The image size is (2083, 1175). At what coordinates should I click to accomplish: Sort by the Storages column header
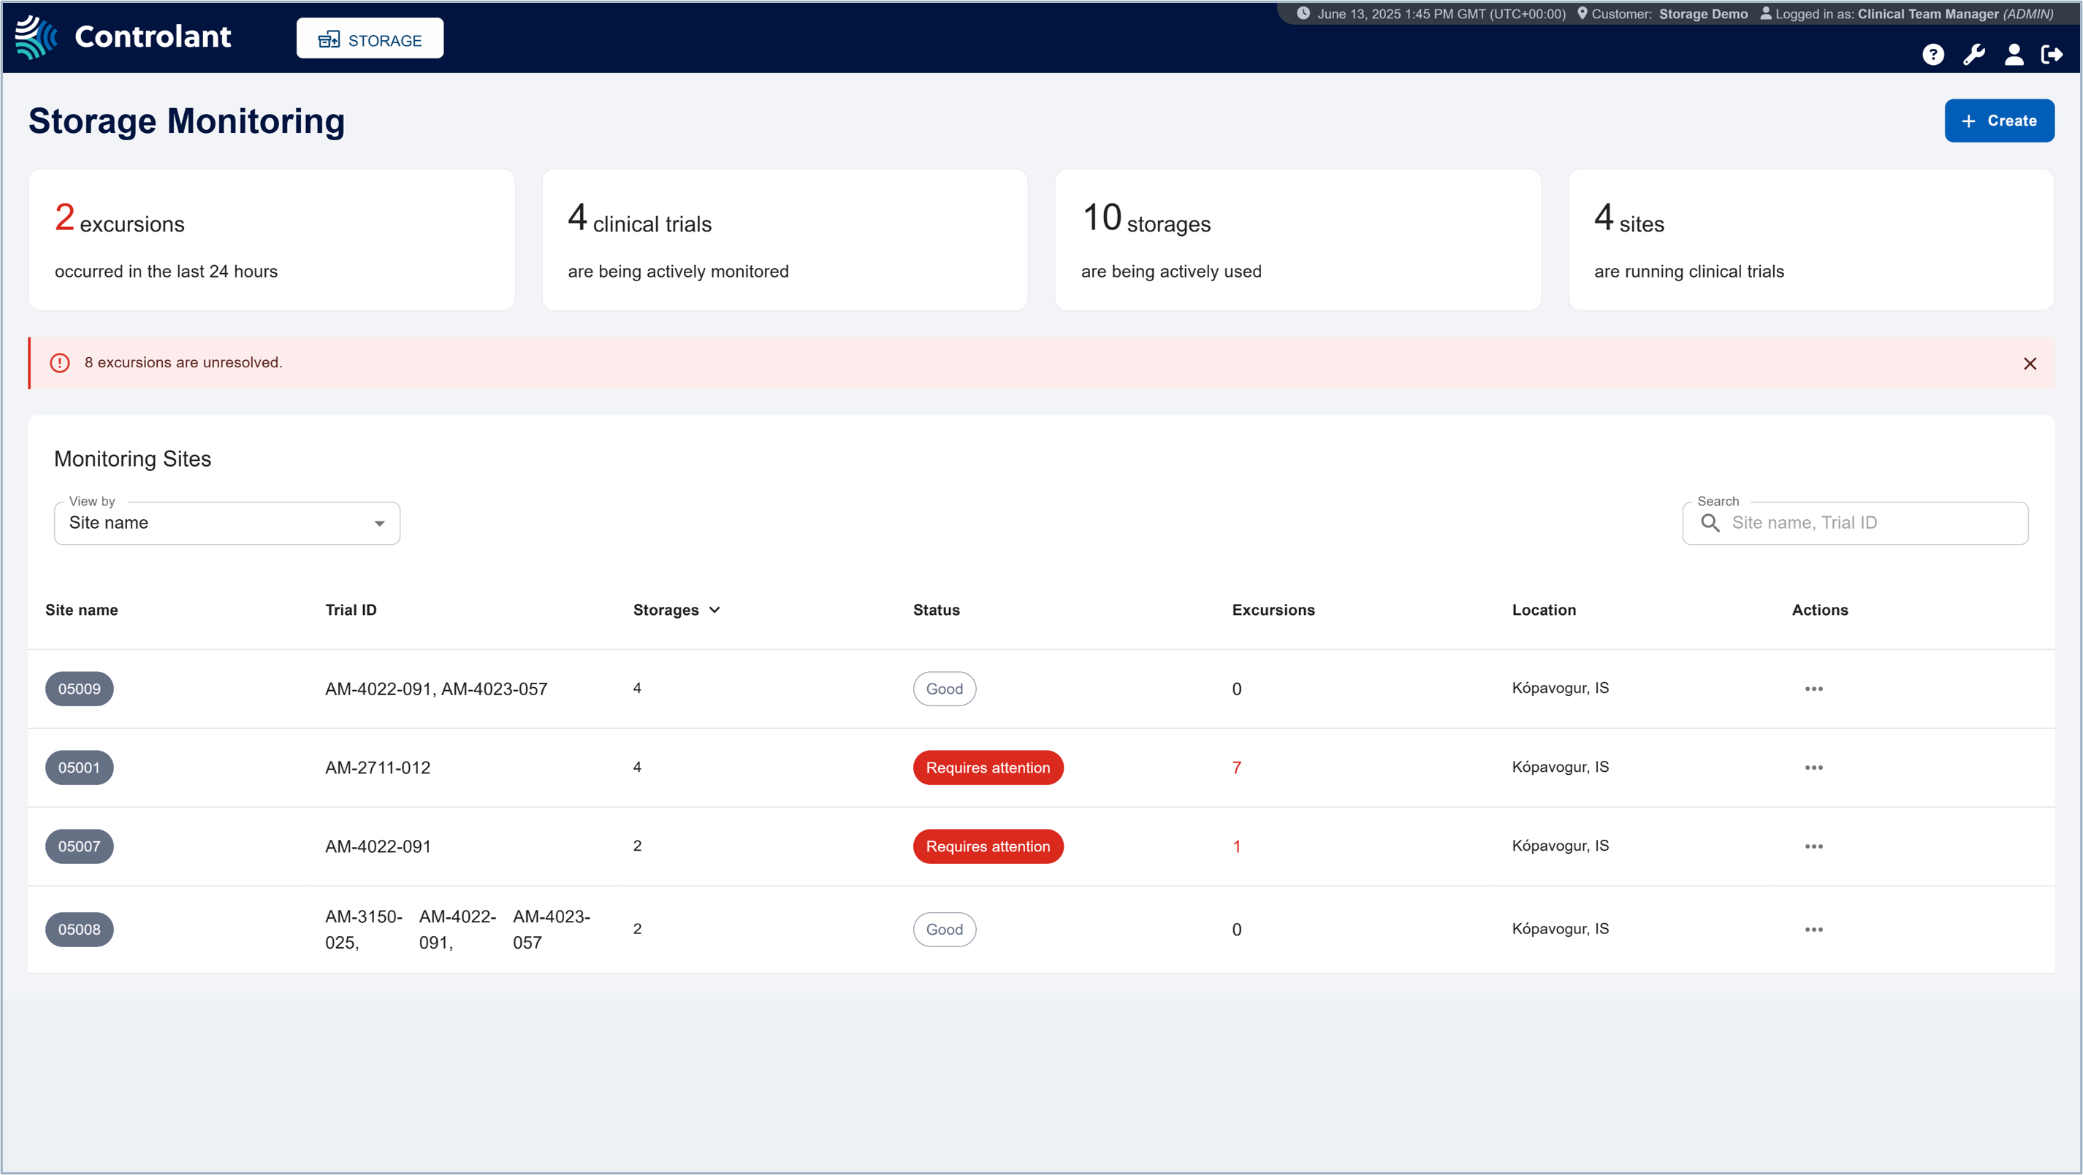(676, 610)
